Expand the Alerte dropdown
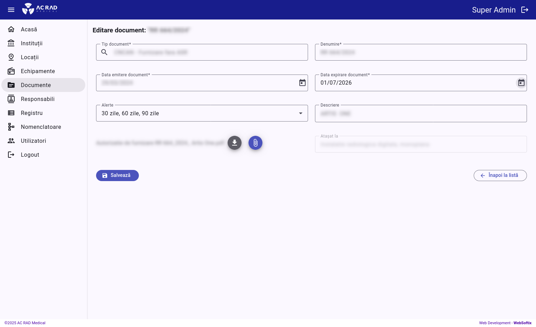This screenshot has width=536, height=327. tap(301, 114)
